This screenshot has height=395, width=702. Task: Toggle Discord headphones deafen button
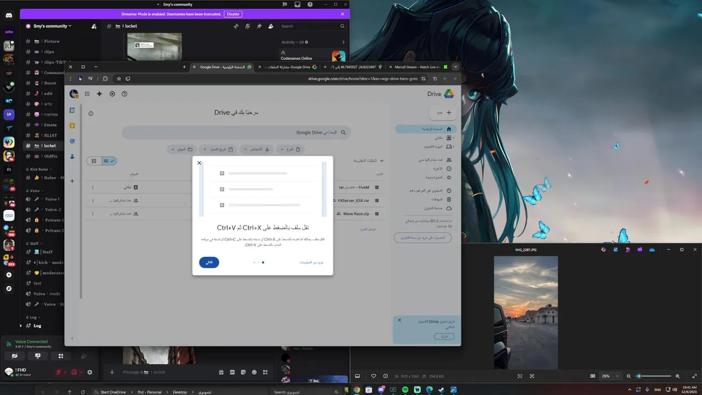75,372
